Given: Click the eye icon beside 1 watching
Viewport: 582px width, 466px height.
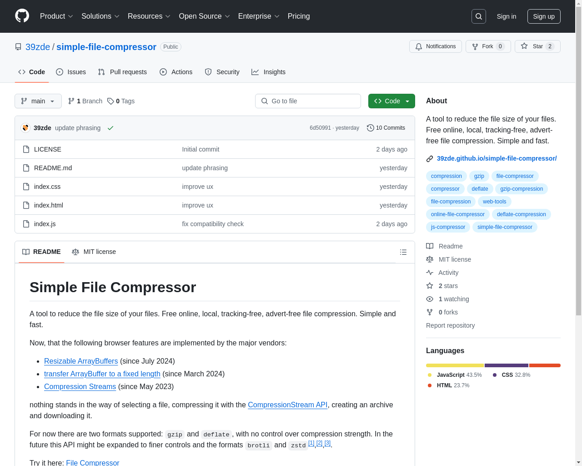Looking at the screenshot, I should pos(430,299).
